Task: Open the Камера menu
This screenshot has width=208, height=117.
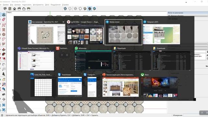Action: coord(18,5)
